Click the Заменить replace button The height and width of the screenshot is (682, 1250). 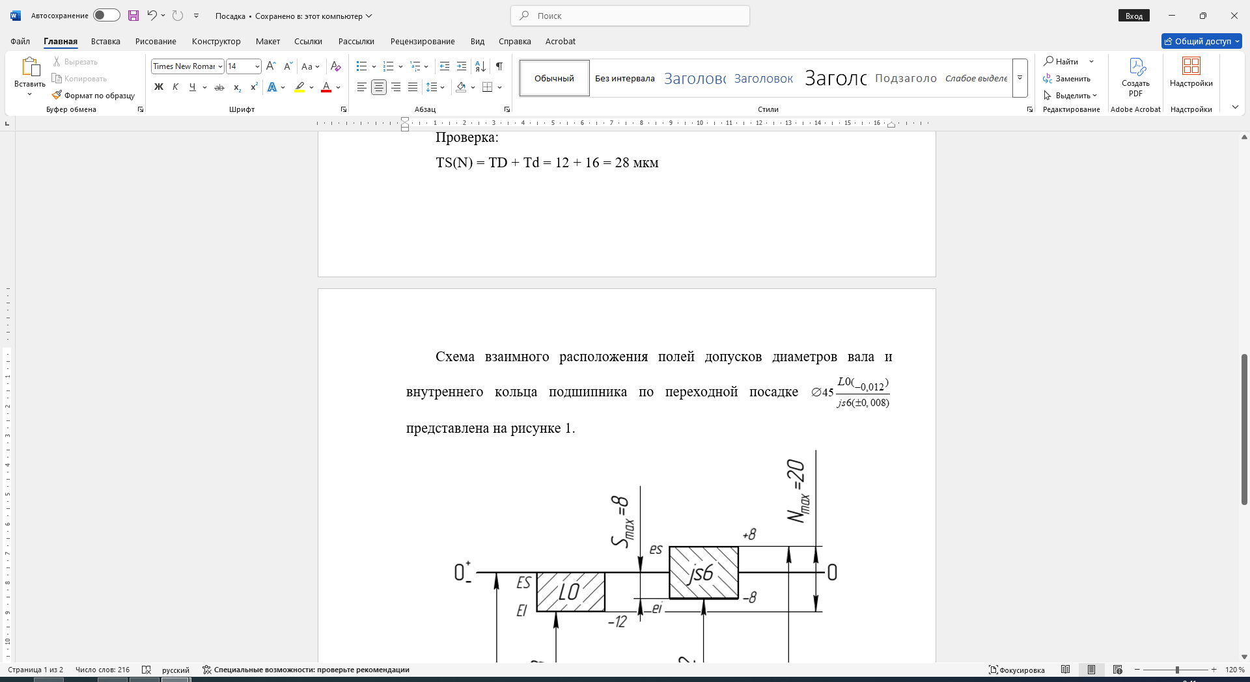point(1067,78)
